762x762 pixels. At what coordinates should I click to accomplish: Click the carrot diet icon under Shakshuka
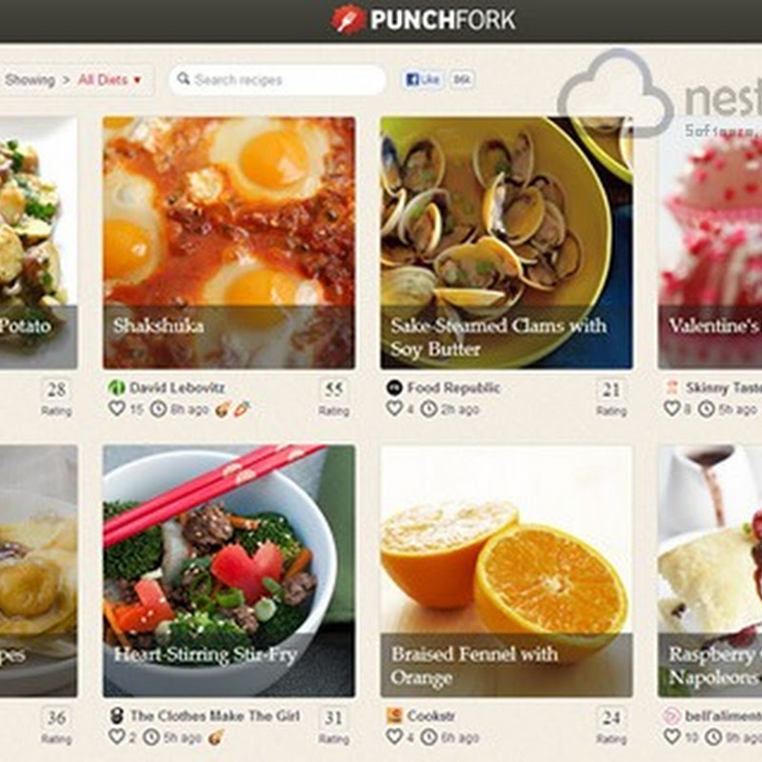pos(242,410)
